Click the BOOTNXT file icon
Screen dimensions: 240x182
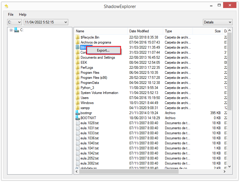(x=78, y=118)
